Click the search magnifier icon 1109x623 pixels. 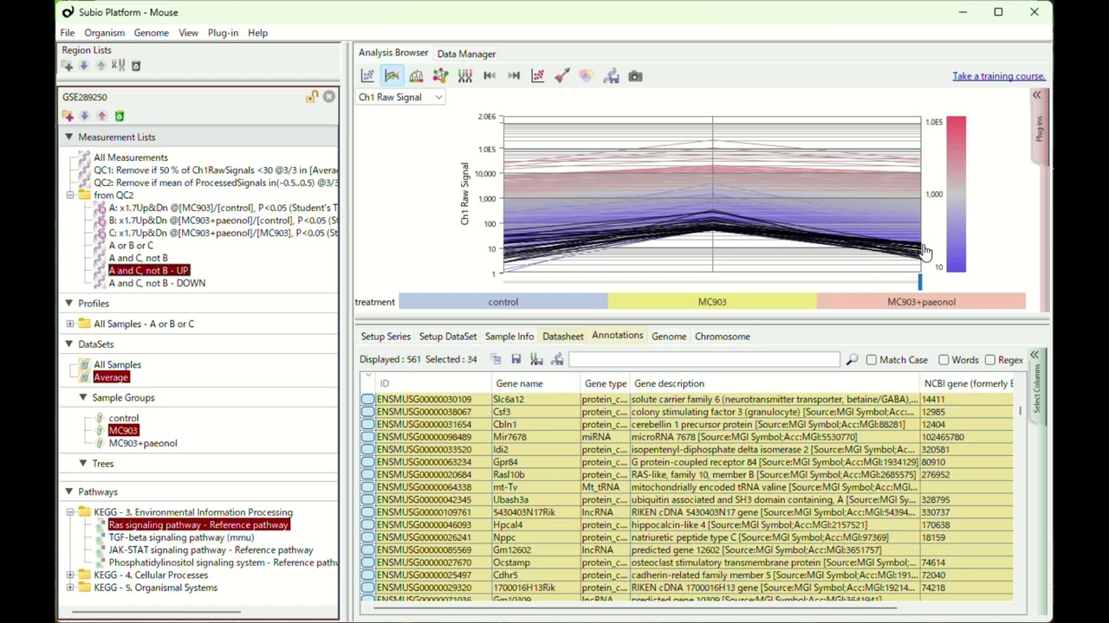[x=852, y=360]
